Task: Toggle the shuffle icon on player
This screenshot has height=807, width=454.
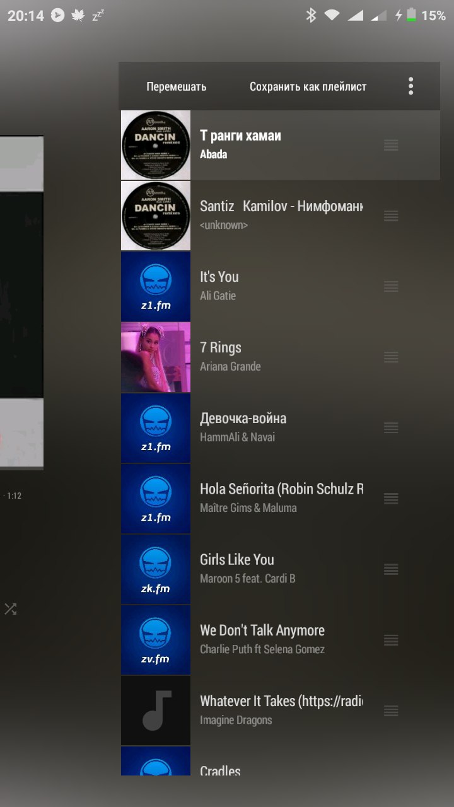Action: [11, 609]
